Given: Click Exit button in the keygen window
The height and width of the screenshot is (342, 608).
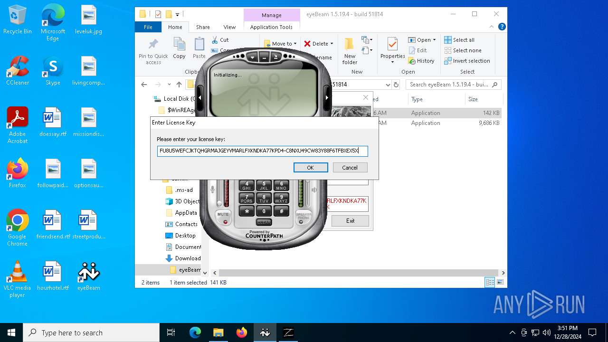Looking at the screenshot, I should coord(350,221).
